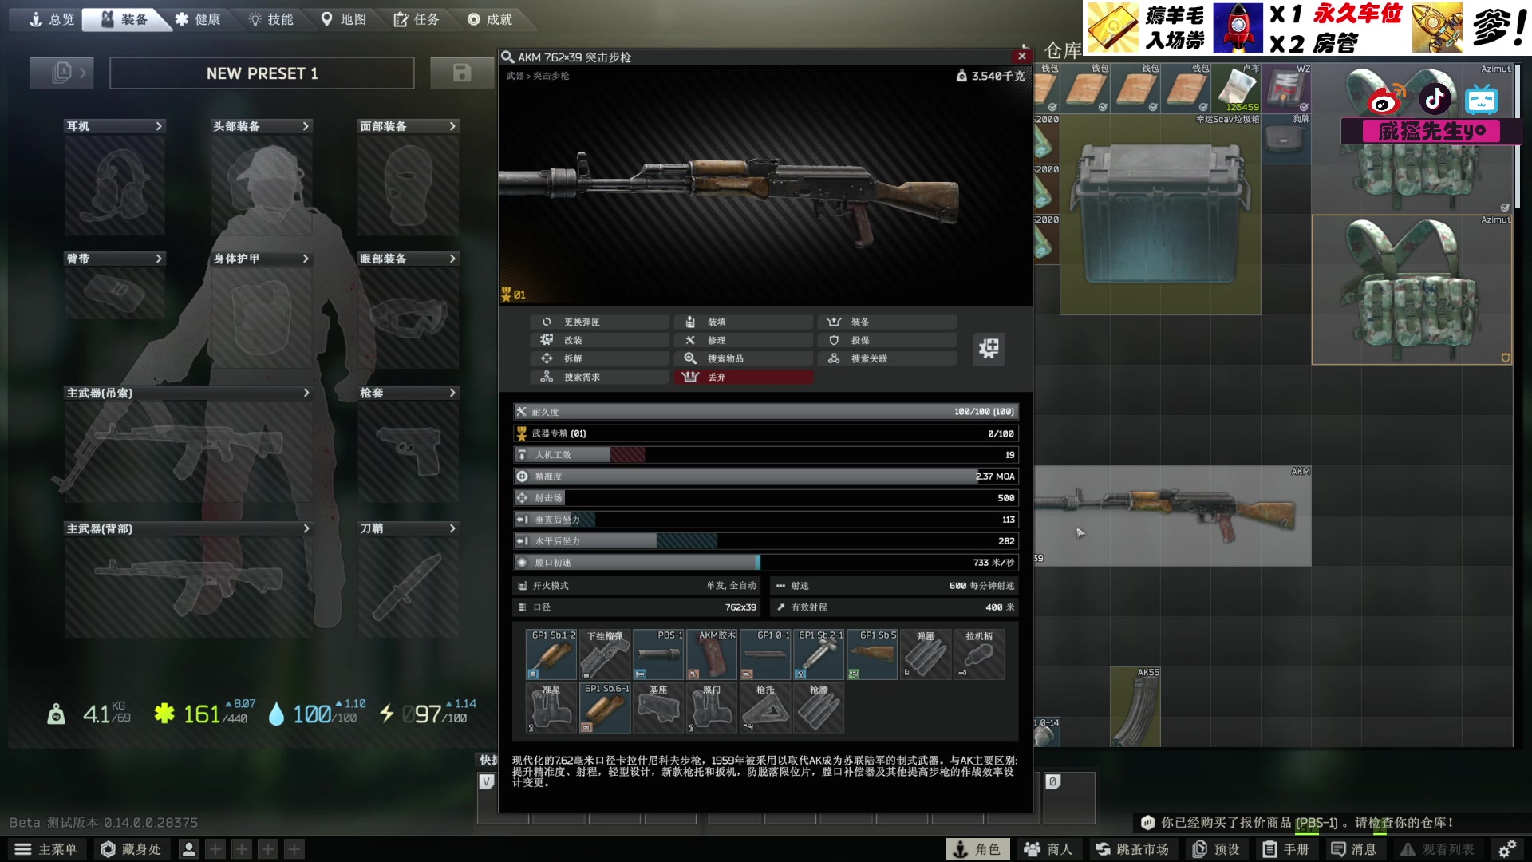Open the 商人 traders screen
1532x862 pixels.
[1048, 849]
